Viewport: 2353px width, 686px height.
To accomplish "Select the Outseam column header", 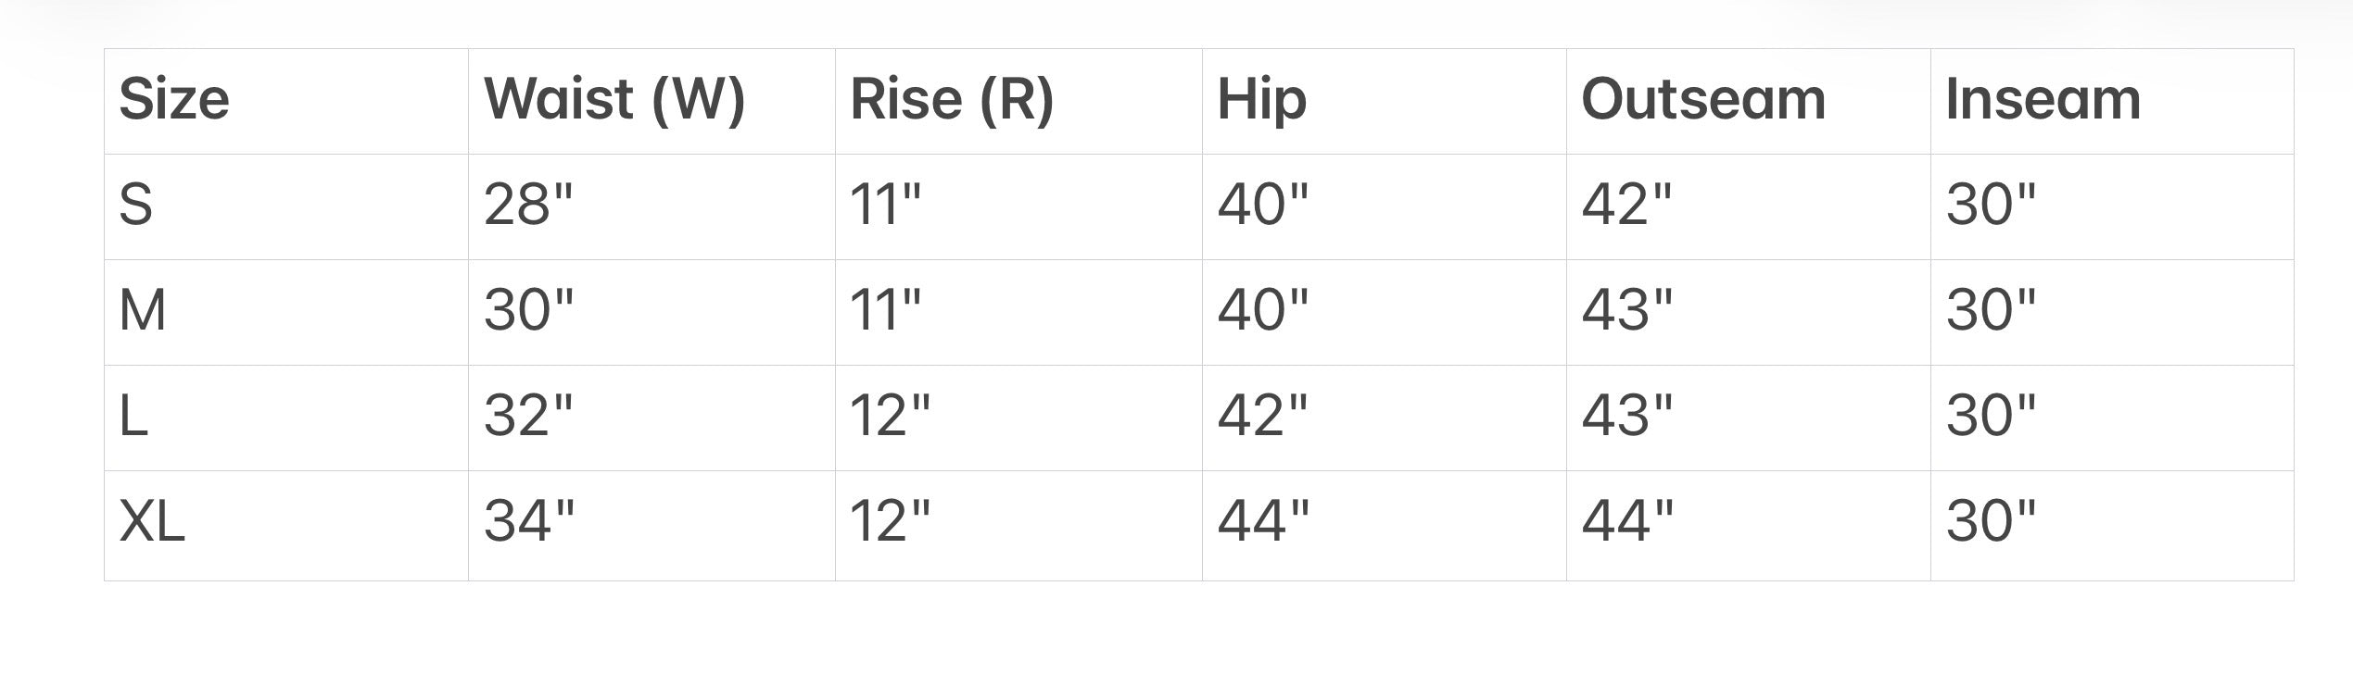I will (1702, 99).
